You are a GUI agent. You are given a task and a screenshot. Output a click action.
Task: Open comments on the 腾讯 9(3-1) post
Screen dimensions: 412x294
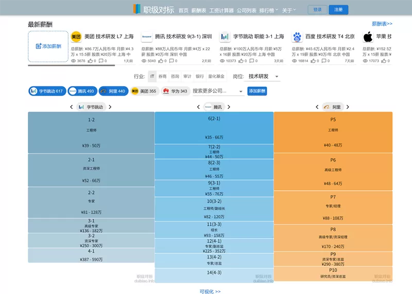click(x=171, y=61)
